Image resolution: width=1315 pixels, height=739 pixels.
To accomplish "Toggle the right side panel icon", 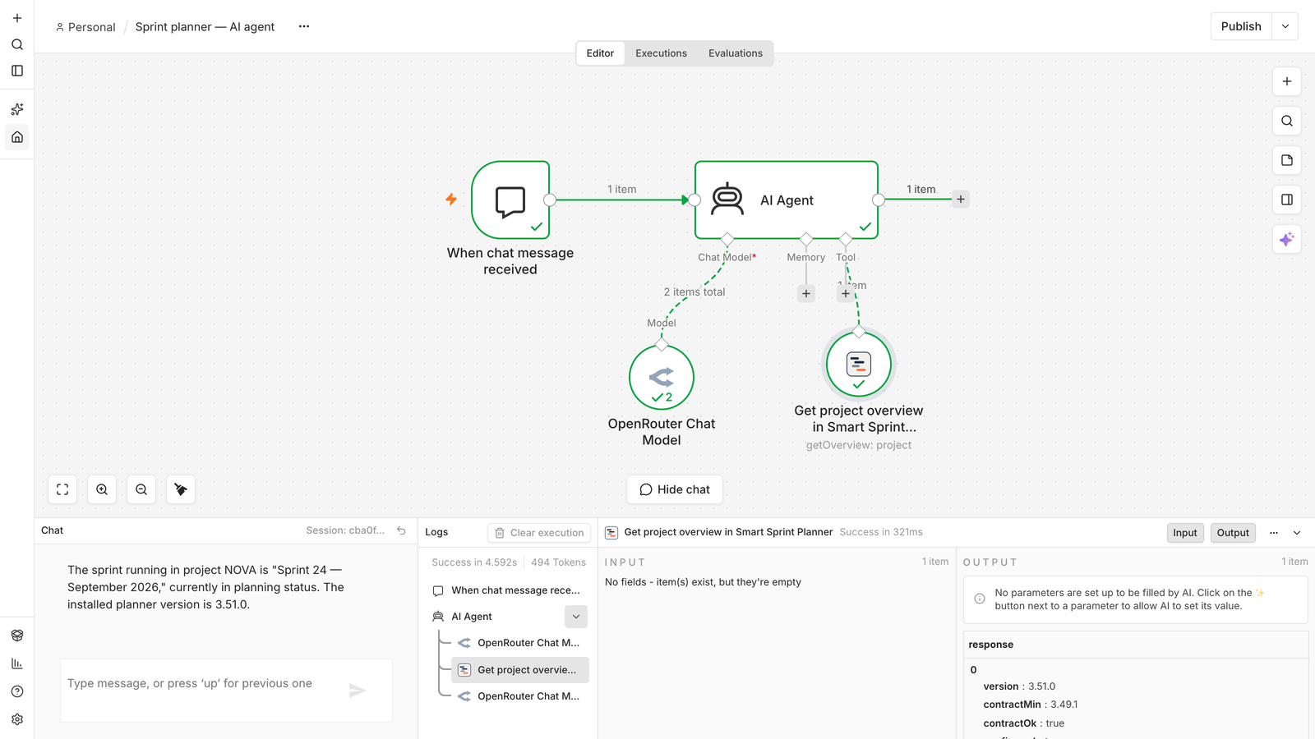I will pos(1287,200).
